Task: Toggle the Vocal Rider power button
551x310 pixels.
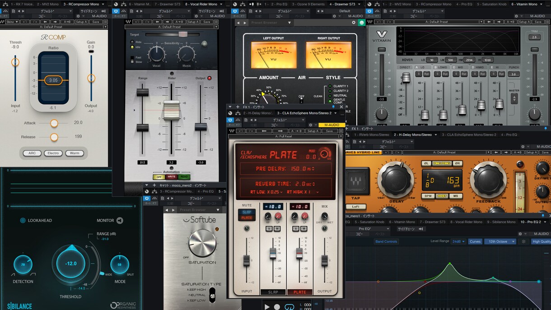Action: [117, 10]
